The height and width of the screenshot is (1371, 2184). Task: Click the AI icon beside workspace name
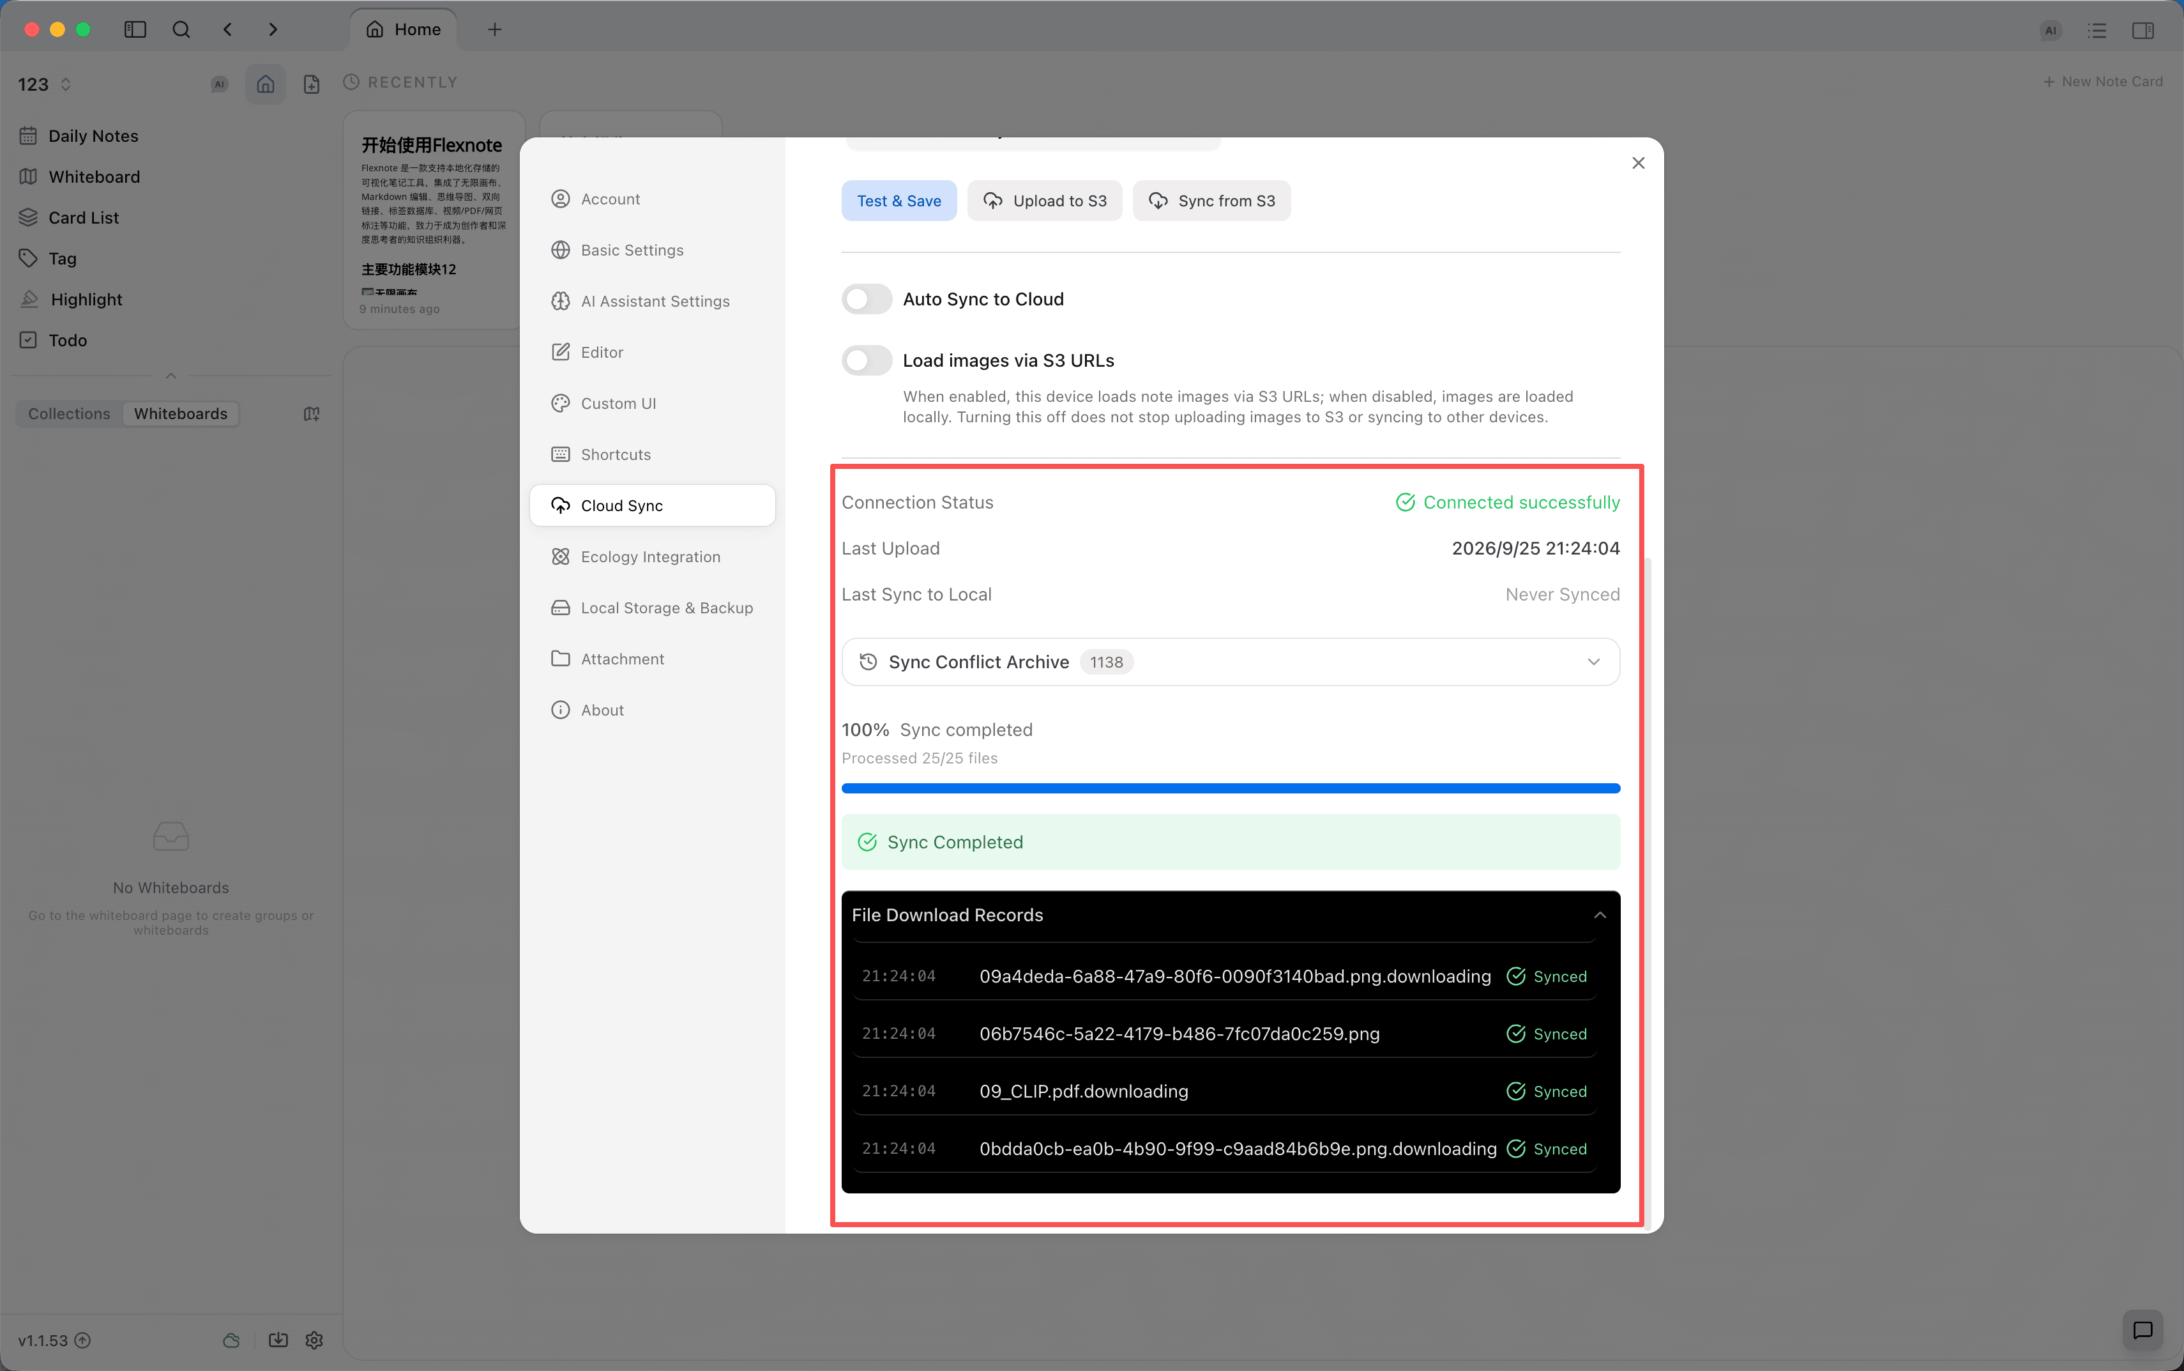point(219,84)
